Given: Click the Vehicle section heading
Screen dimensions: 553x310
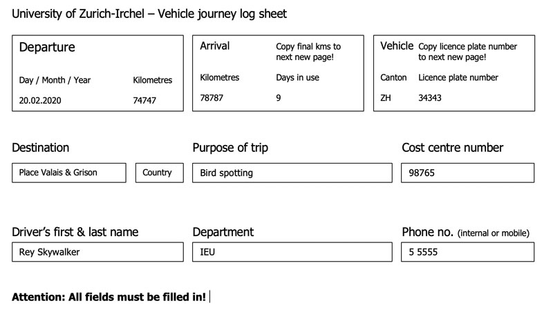Looking at the screenshot, I should click(397, 46).
